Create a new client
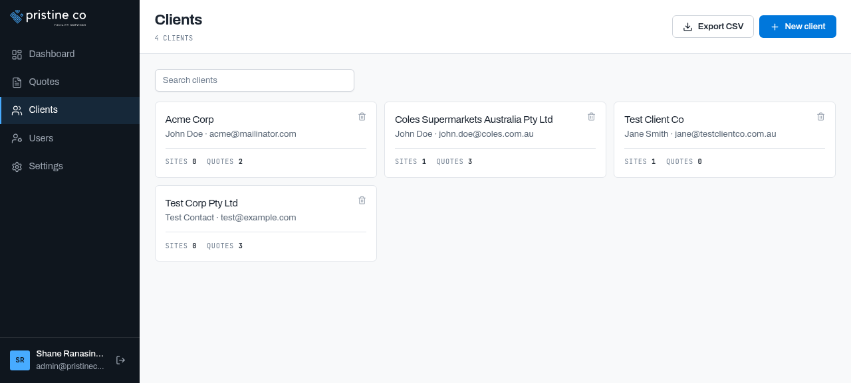The height and width of the screenshot is (383, 851). tap(798, 27)
